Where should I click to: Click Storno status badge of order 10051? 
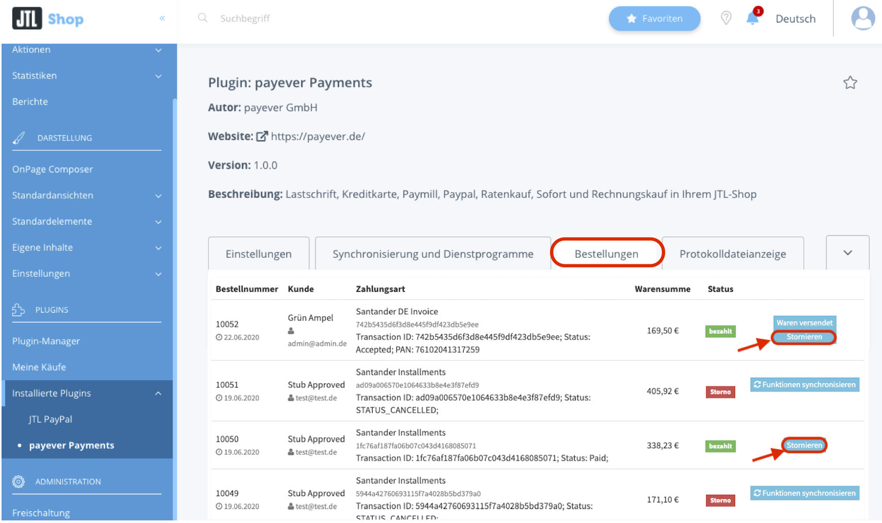point(720,392)
